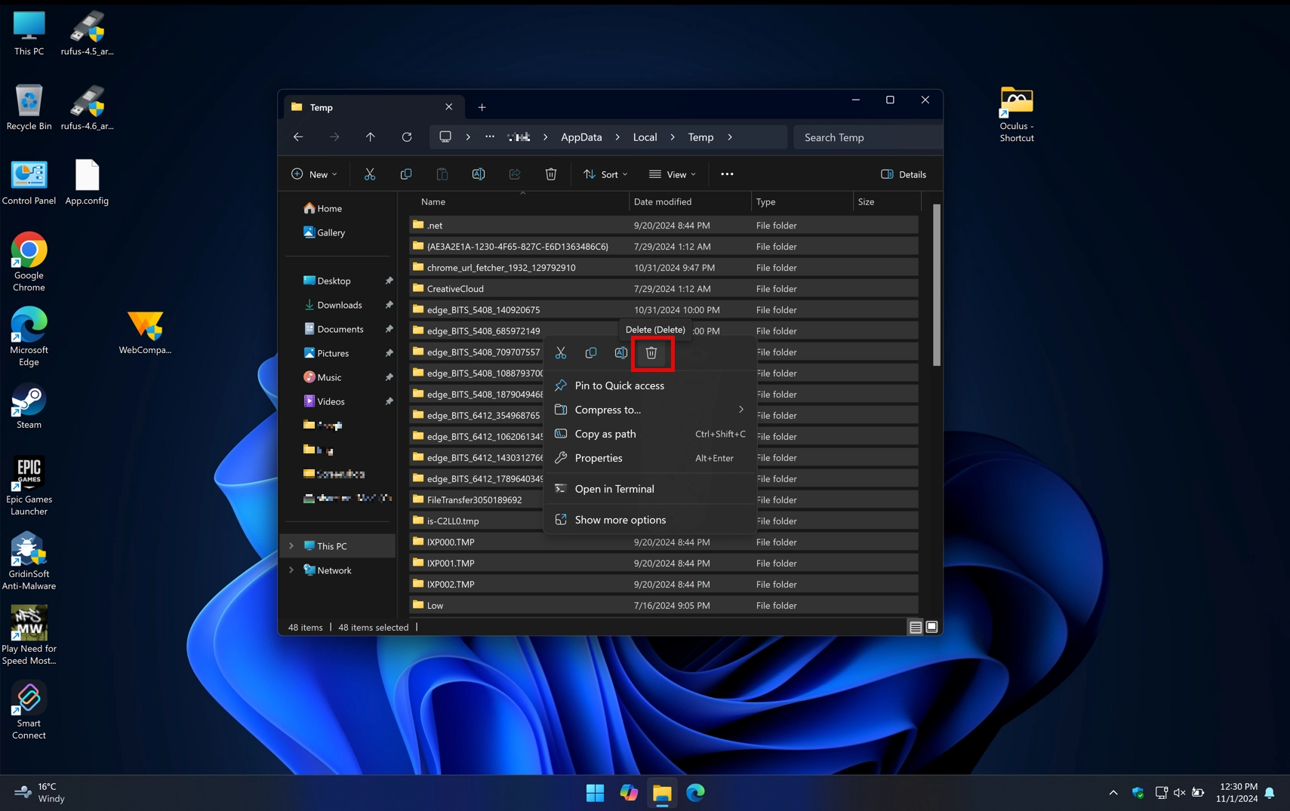The height and width of the screenshot is (811, 1290).
Task: Choose Pin to Quick access from the context menu
Action: tap(618, 386)
